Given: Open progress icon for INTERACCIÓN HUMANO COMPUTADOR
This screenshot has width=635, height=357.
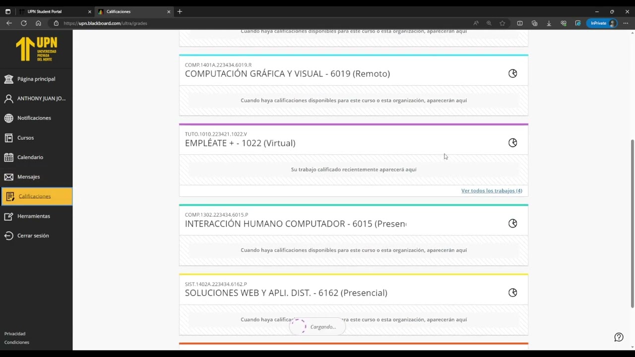Looking at the screenshot, I should (x=512, y=223).
